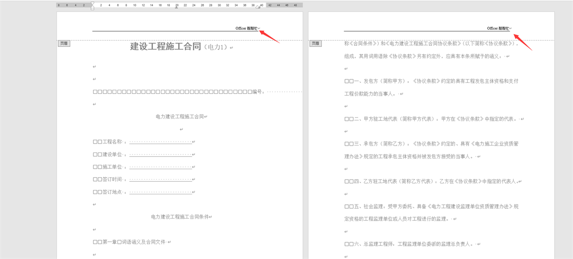This screenshot has height=259, width=573.
Task: Click the line 工程价款能力的当事人
Action: [x=372, y=94]
